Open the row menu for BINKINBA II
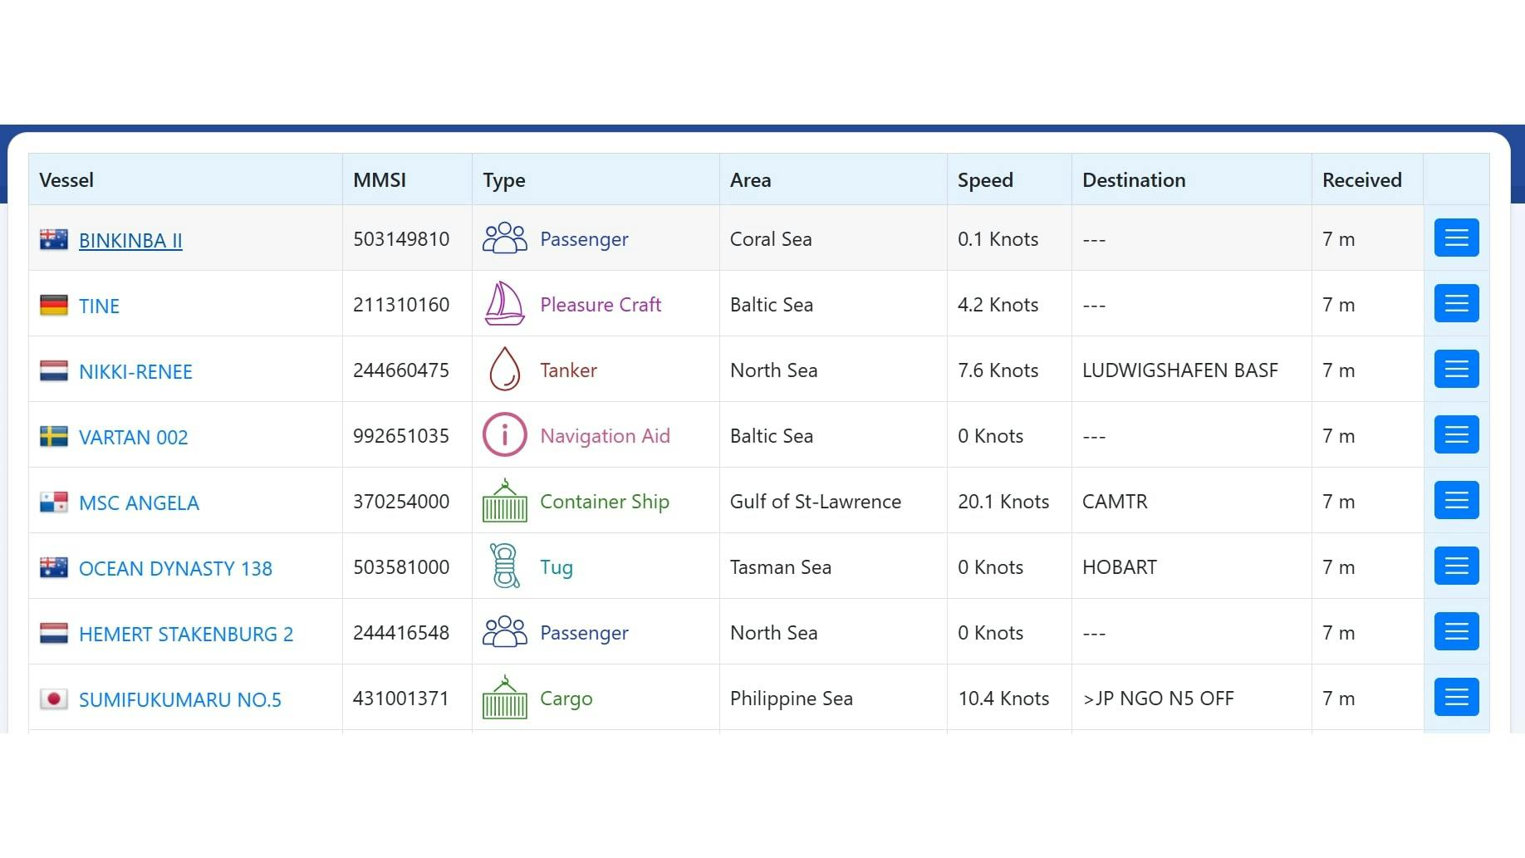This screenshot has width=1525, height=858. (1457, 238)
